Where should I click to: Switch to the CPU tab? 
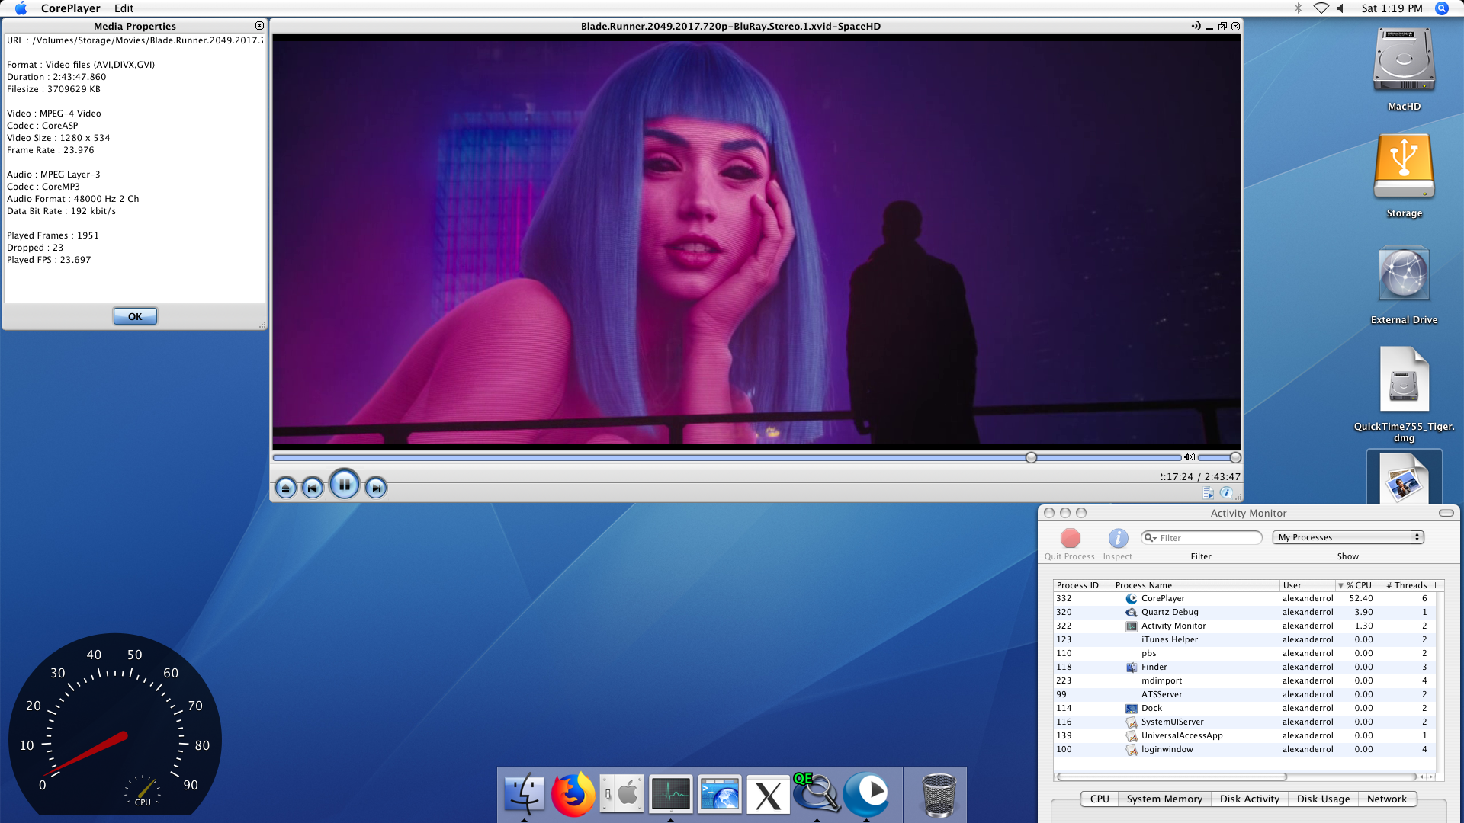1100,799
